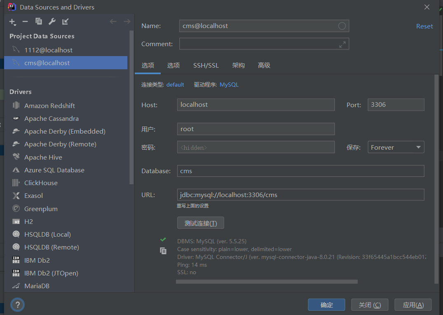The height and width of the screenshot is (315, 443).
Task: Duplicate the selected data source
Action: 39,21
